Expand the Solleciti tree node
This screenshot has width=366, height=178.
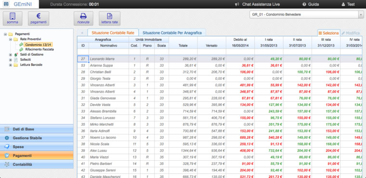pos(10,60)
